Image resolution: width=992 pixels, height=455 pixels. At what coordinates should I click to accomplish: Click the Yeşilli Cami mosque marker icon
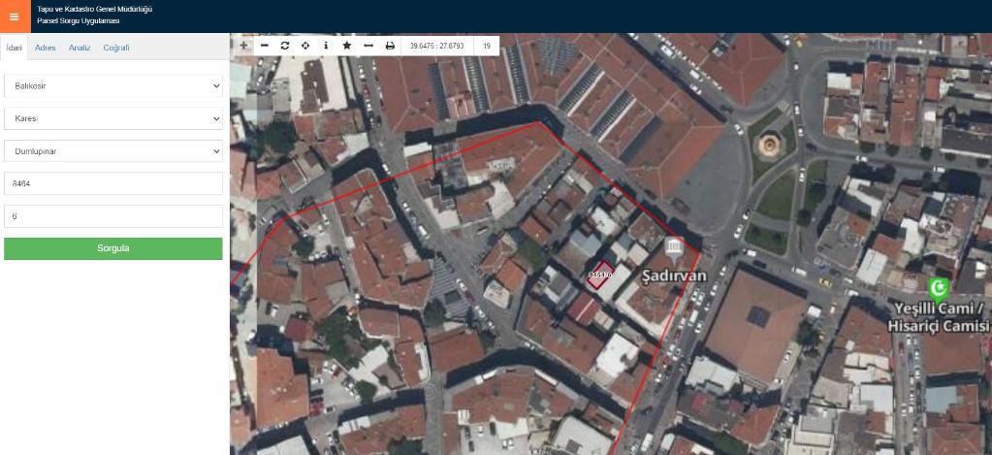tap(939, 288)
